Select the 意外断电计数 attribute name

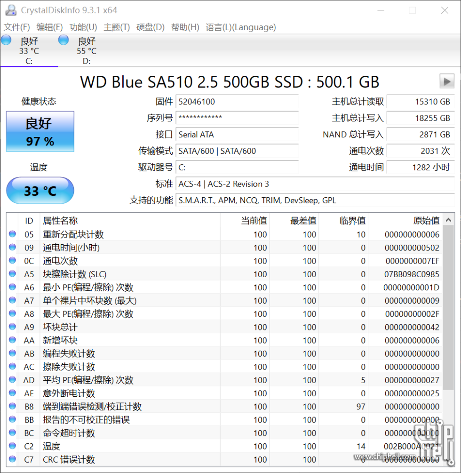(69, 393)
